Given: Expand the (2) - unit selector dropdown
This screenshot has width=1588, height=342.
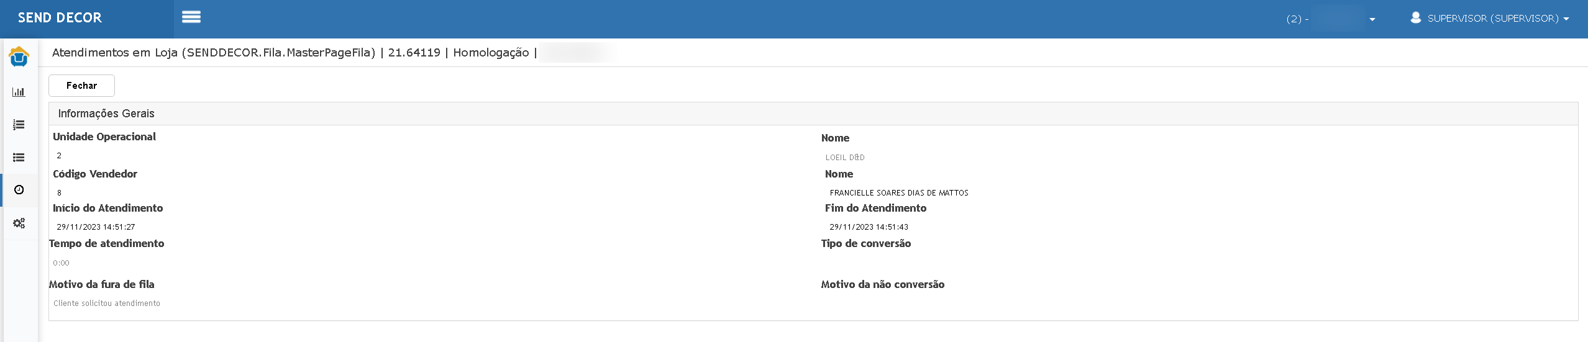Looking at the screenshot, I should point(1330,19).
